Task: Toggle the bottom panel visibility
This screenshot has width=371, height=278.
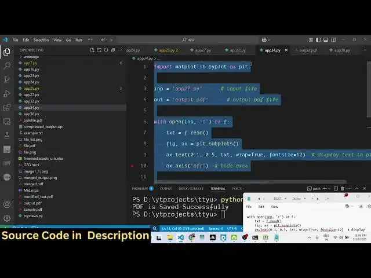Action: 326,40
